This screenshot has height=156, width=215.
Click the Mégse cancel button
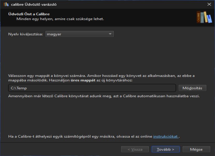click(x=196, y=149)
